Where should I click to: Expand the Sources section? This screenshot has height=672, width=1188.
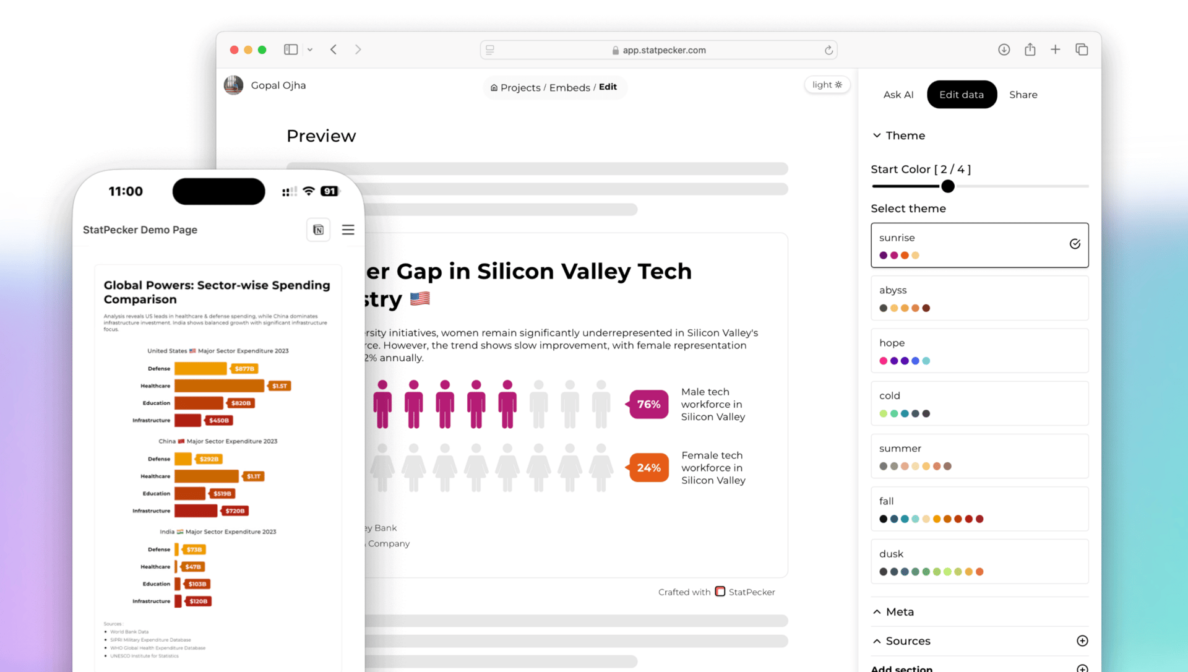pos(902,641)
